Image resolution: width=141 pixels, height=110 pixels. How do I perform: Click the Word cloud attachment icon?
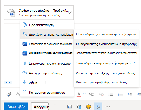(x=11, y=13)
